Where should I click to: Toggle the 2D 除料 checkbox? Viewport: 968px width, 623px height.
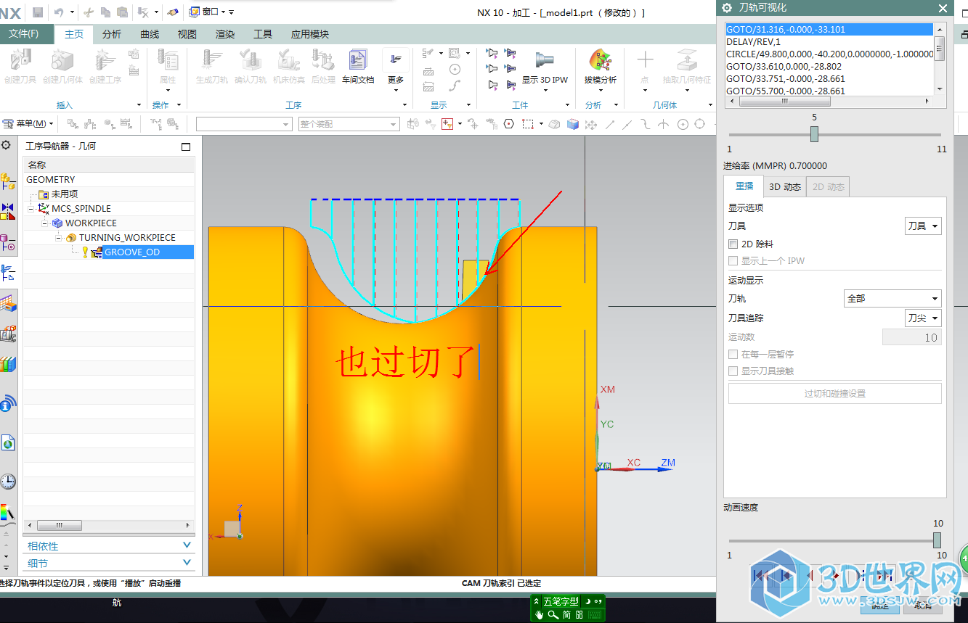(733, 244)
